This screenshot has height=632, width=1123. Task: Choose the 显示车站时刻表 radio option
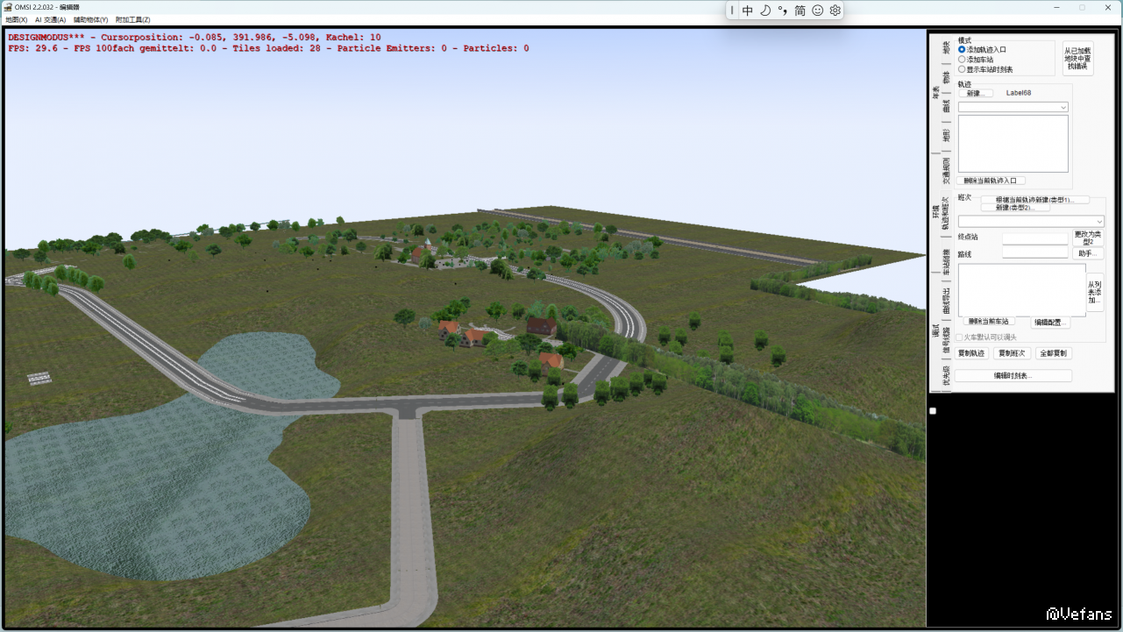(962, 69)
